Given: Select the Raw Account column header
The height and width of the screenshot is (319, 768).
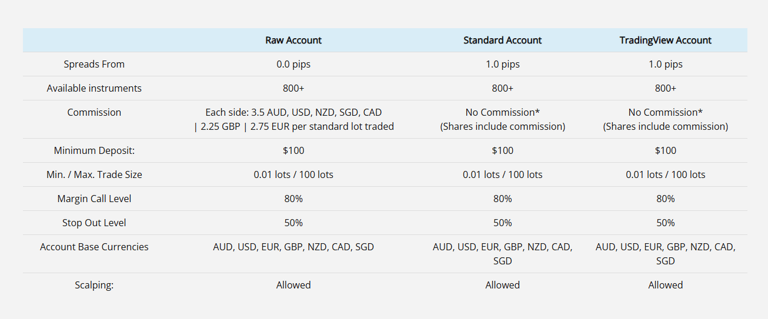Looking at the screenshot, I should (x=293, y=41).
